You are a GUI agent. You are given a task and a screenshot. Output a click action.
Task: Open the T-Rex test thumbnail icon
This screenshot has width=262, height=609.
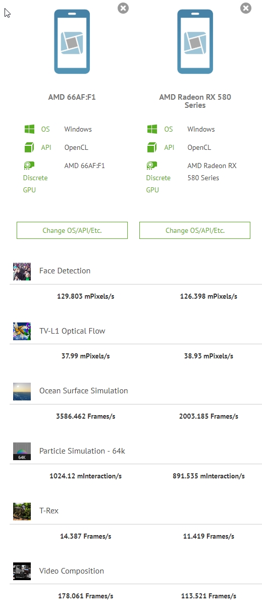coord(22,511)
